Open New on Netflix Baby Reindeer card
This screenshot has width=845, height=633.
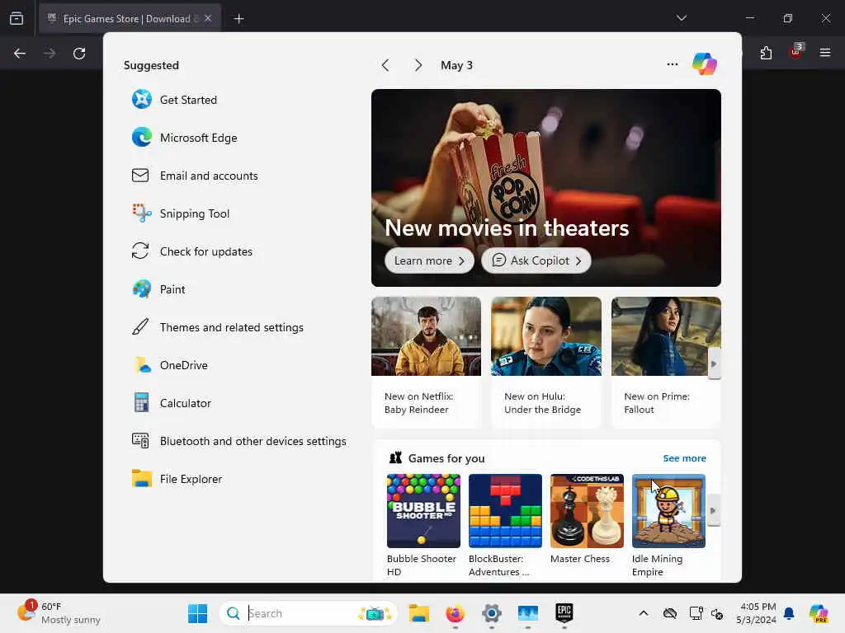pyautogui.click(x=427, y=363)
